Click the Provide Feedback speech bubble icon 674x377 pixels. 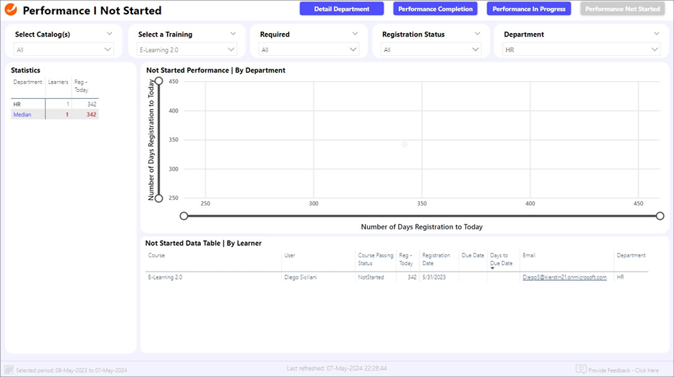581,370
